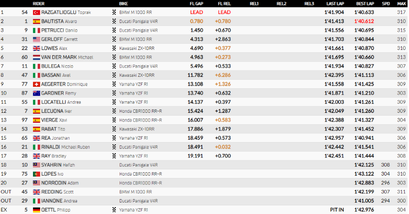Click best lap 1'43.122 for Lopes

tap(364, 174)
